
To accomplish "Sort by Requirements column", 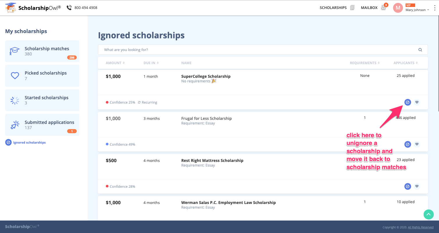I will click(x=365, y=63).
